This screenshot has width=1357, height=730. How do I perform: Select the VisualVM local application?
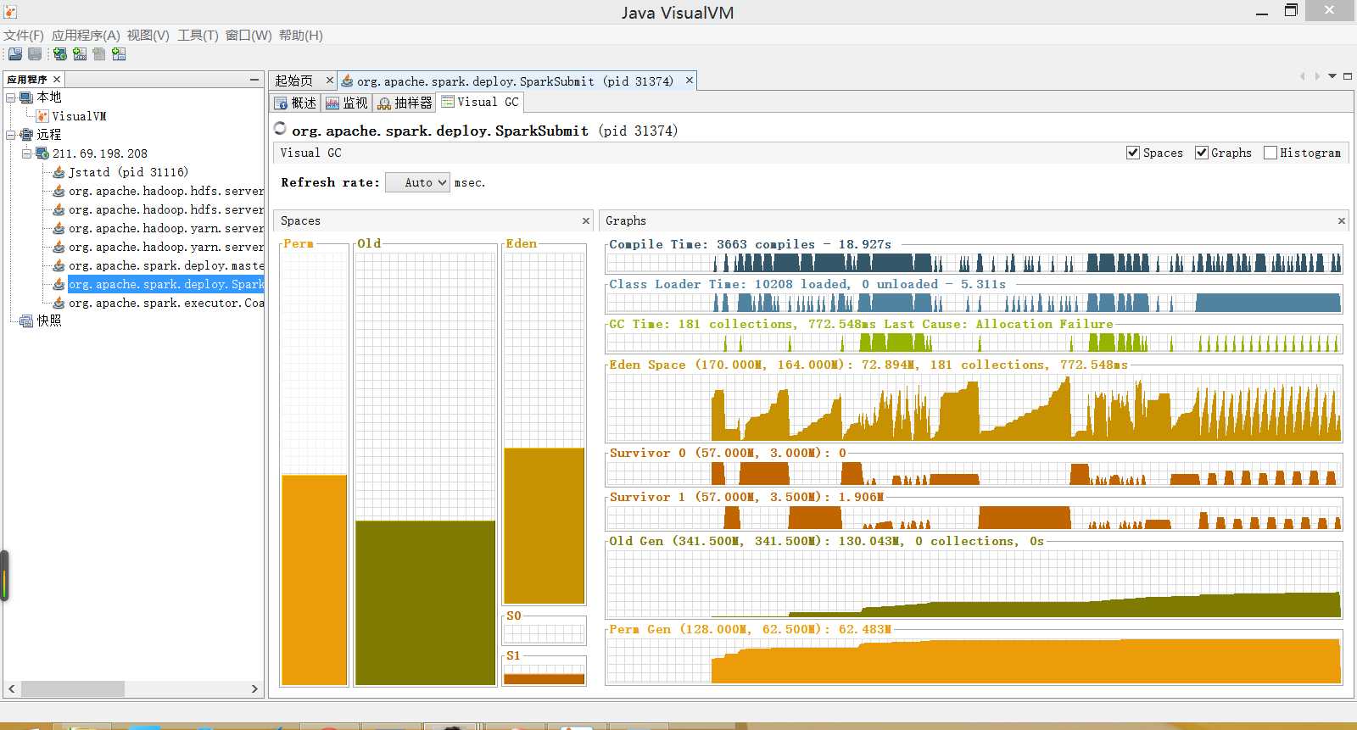tap(79, 116)
